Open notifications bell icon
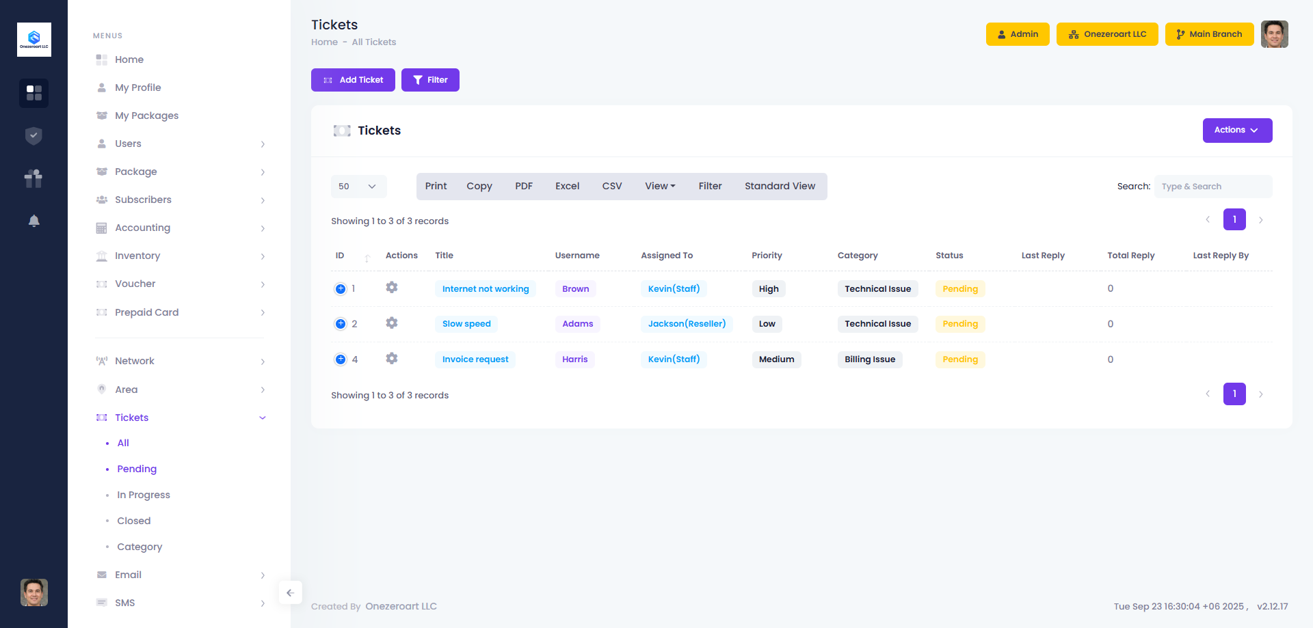1313x628 pixels. click(x=34, y=221)
